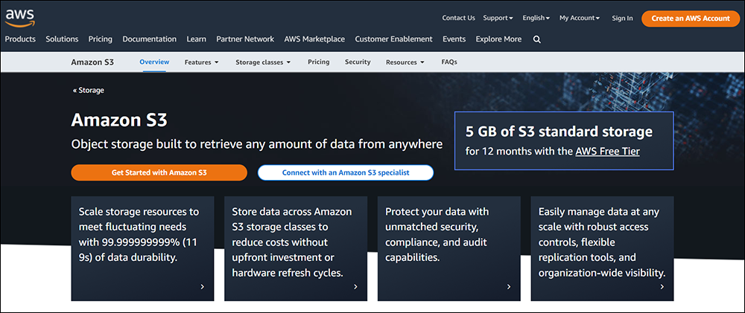The height and width of the screenshot is (313, 745).
Task: Open the Products menu
Action: [20, 39]
